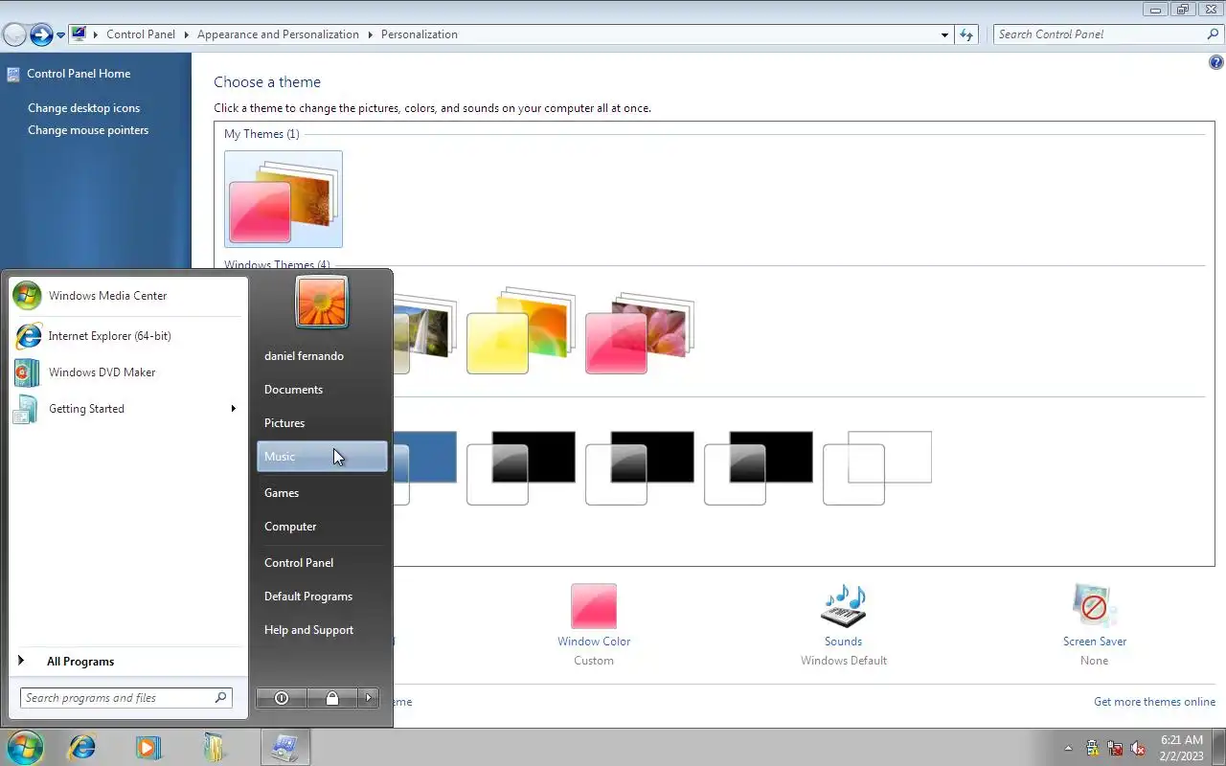Click the taskbar clock showing 6:21 AM

click(1181, 748)
